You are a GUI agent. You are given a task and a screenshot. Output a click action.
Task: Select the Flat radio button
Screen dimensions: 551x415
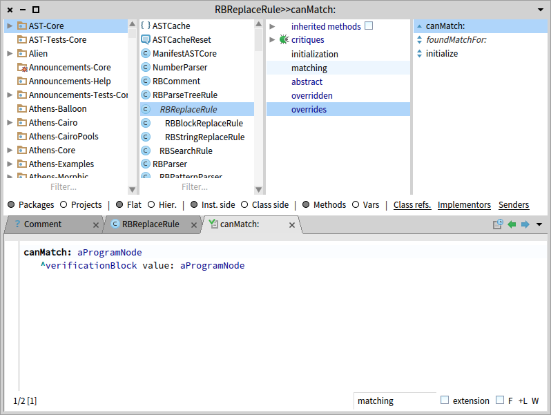[119, 204]
